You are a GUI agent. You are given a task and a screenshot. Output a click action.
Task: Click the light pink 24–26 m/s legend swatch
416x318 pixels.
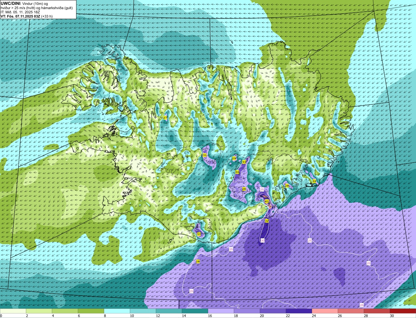coord(325,311)
